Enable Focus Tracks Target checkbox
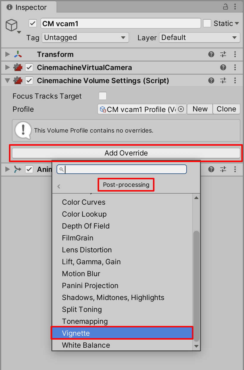244x370 pixels. [x=103, y=96]
